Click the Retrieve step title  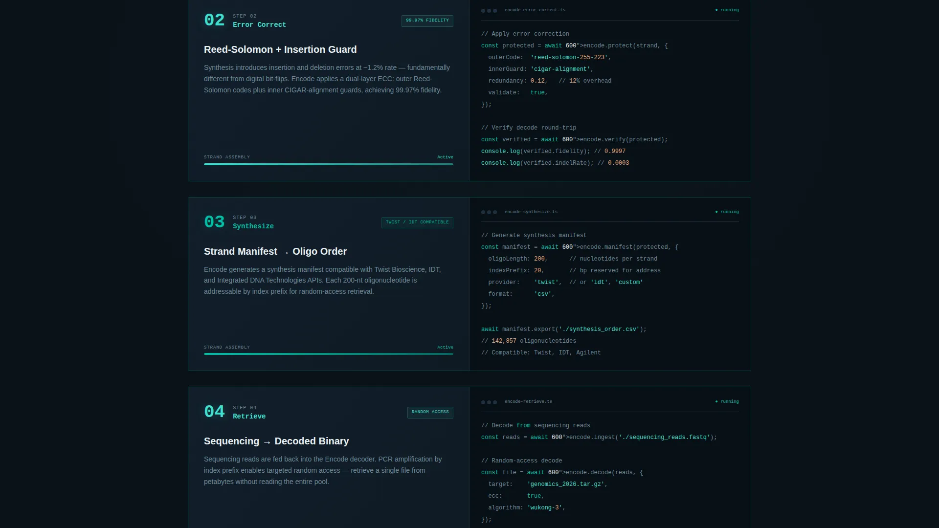(249, 417)
